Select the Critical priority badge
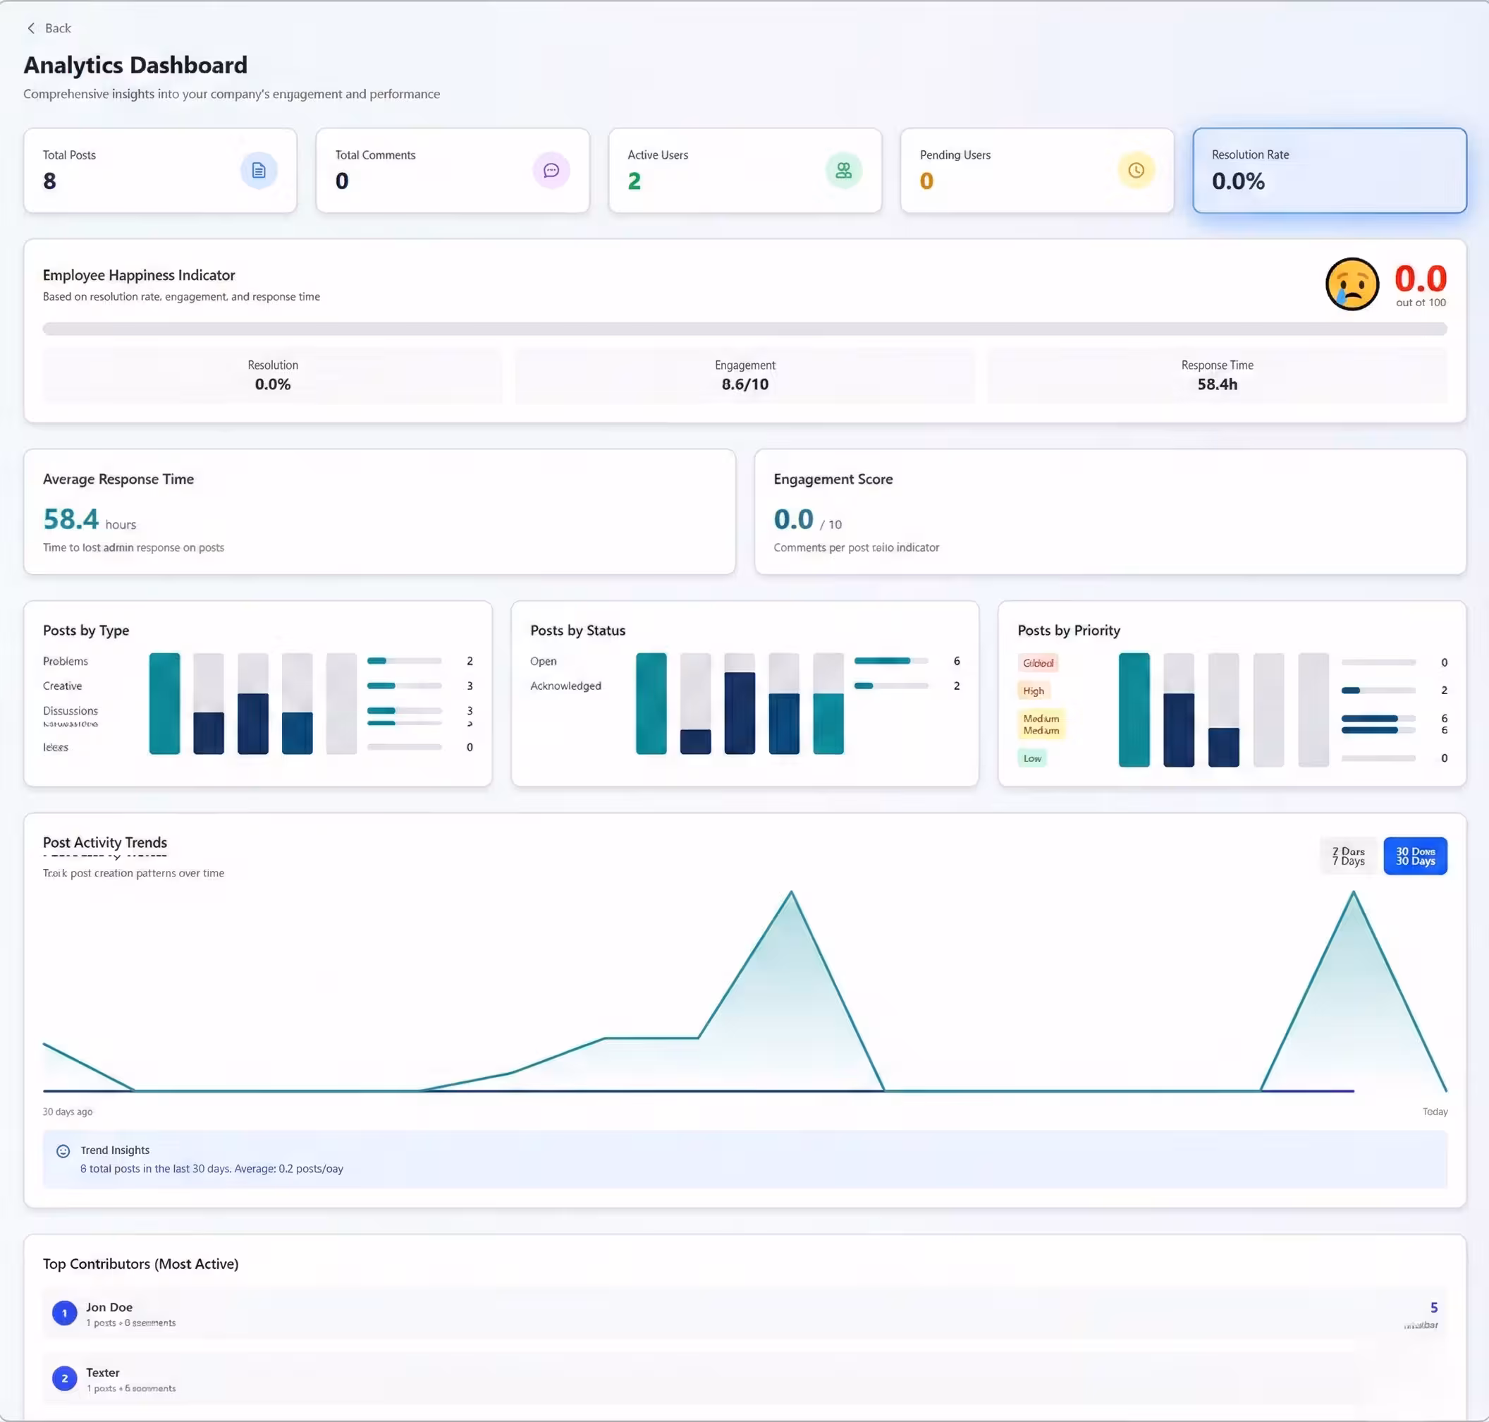The image size is (1489, 1422). click(x=1038, y=662)
